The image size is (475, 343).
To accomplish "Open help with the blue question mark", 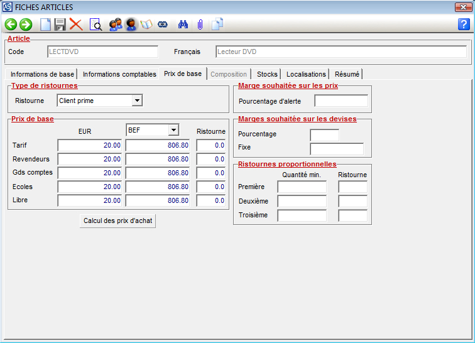I will coord(464,24).
